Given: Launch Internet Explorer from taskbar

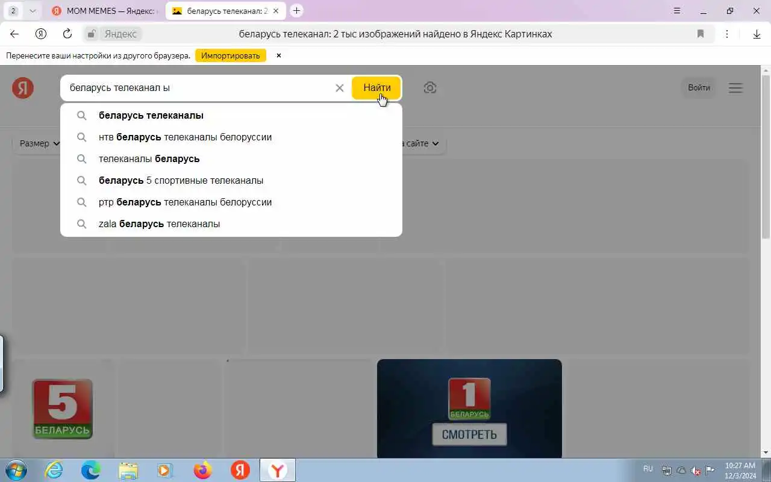Looking at the screenshot, I should pos(54,471).
